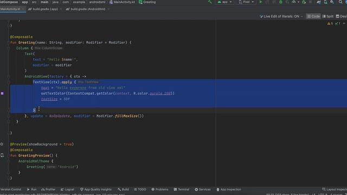Screen dimensions: 347x195
Task: Open the Terminal tool window
Action: 182,190
